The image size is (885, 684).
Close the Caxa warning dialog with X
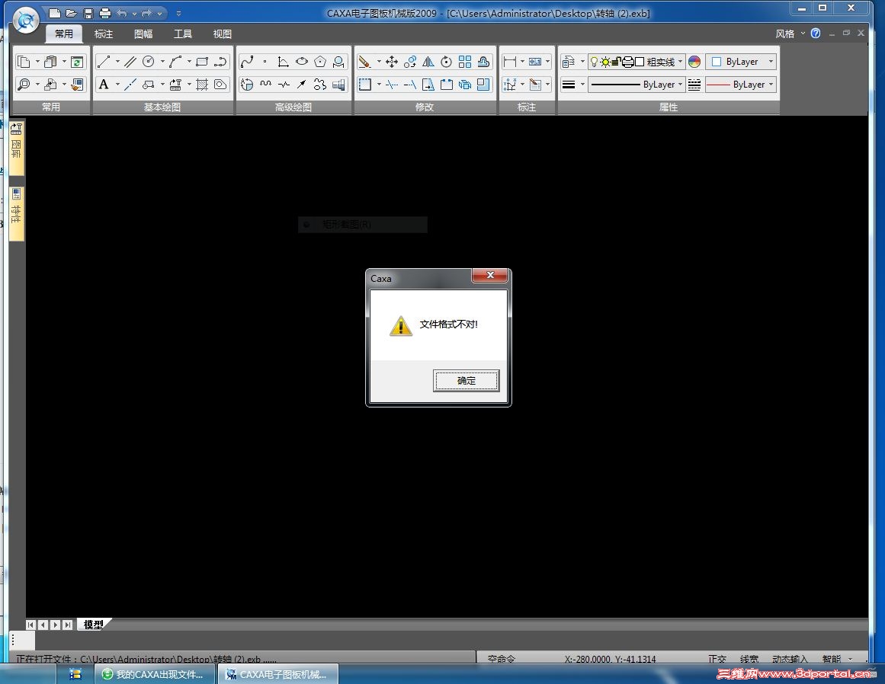point(490,275)
